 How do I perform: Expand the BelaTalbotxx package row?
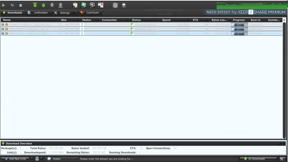tap(3, 33)
